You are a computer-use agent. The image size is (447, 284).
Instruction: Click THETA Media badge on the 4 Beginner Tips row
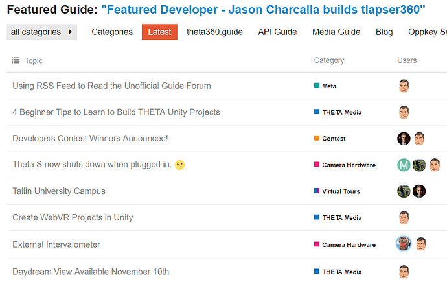(338, 112)
